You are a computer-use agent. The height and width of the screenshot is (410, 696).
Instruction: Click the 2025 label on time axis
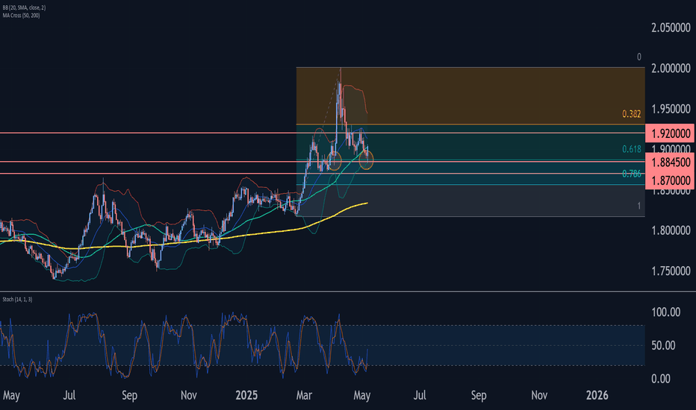246,395
